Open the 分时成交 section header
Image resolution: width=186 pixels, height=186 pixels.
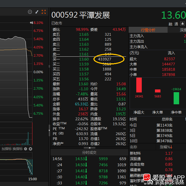tap(89, 152)
